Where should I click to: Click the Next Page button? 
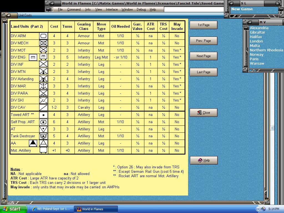[x=204, y=56]
